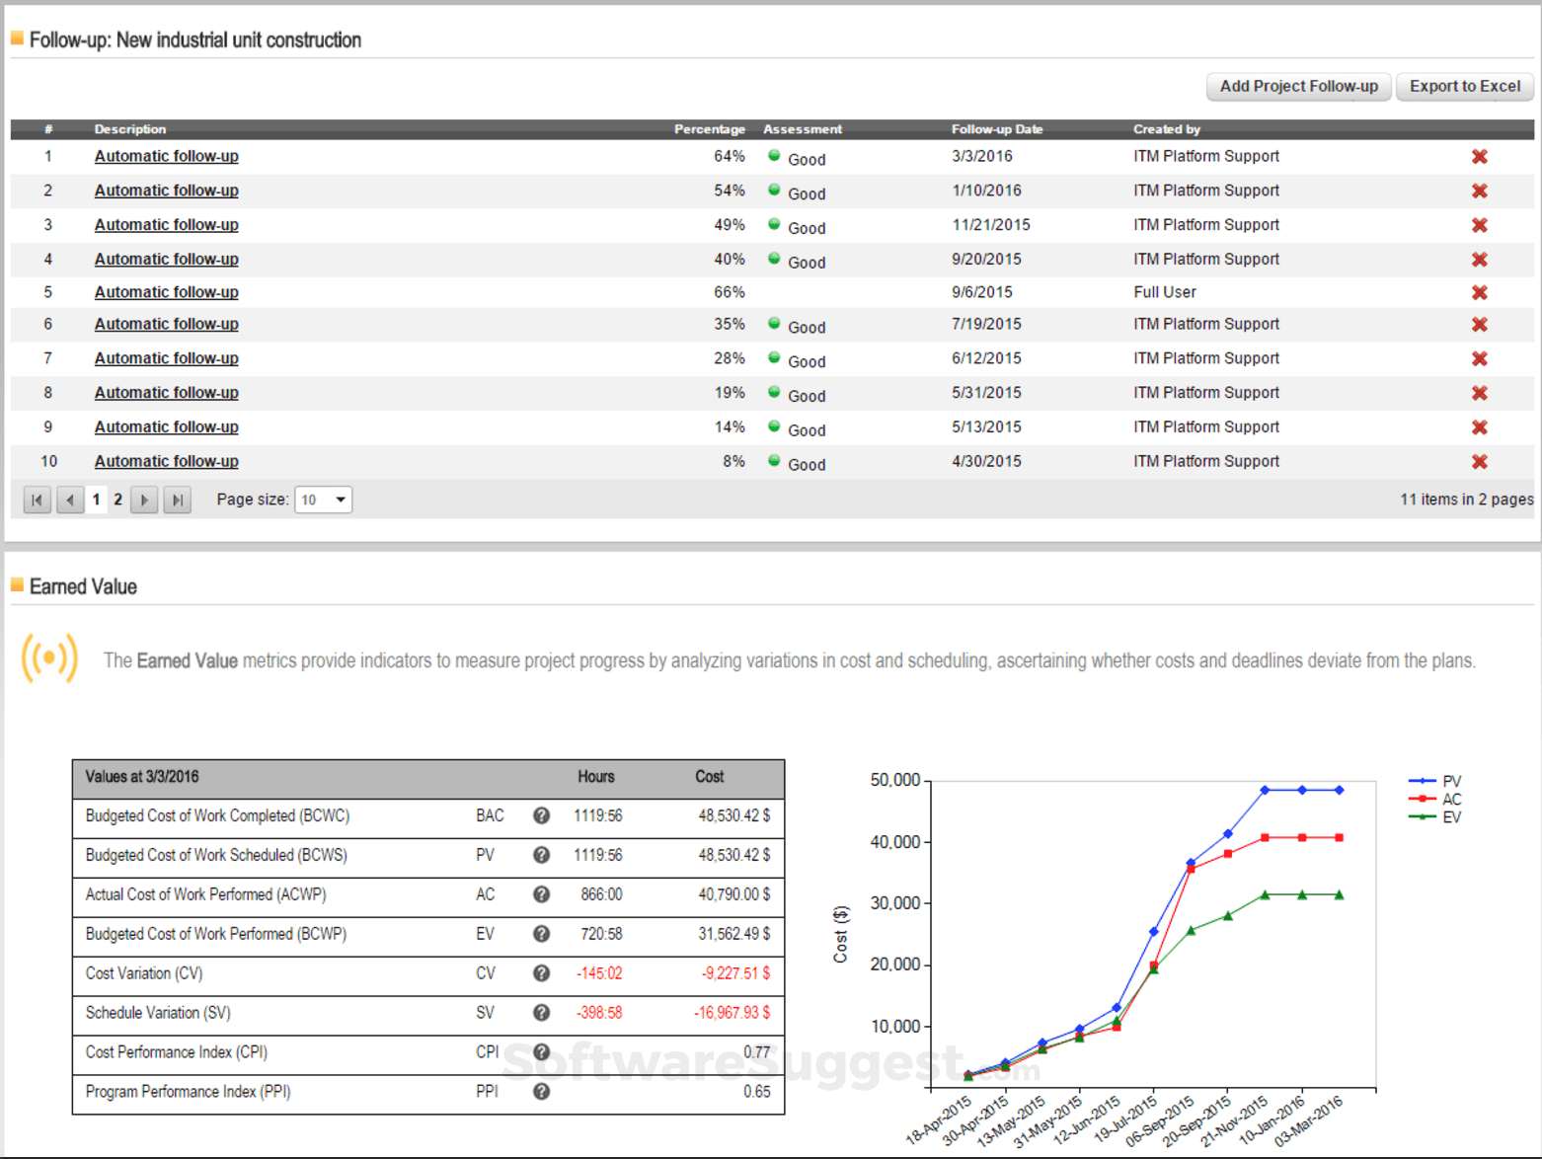Image resolution: width=1542 pixels, height=1159 pixels.
Task: Open the 64% Automatic follow-up link
Action: click(166, 156)
